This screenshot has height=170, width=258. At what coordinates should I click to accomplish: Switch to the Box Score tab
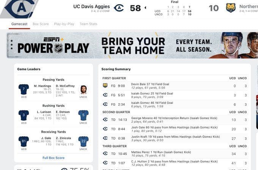[x=41, y=24]
